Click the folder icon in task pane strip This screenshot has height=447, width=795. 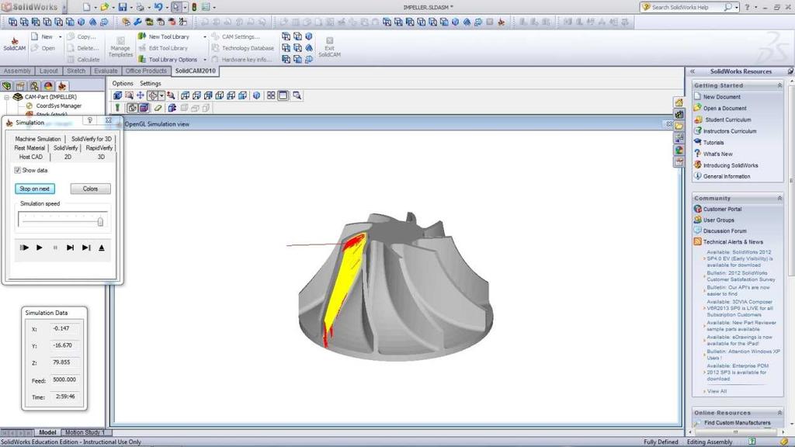[679, 126]
